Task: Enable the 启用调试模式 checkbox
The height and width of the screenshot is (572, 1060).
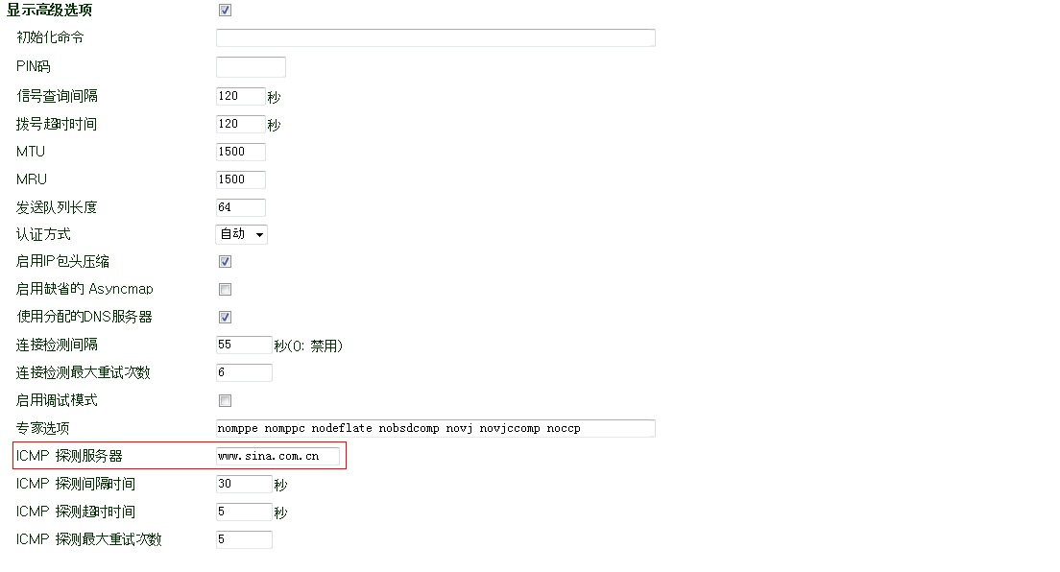Action: pyautogui.click(x=225, y=401)
